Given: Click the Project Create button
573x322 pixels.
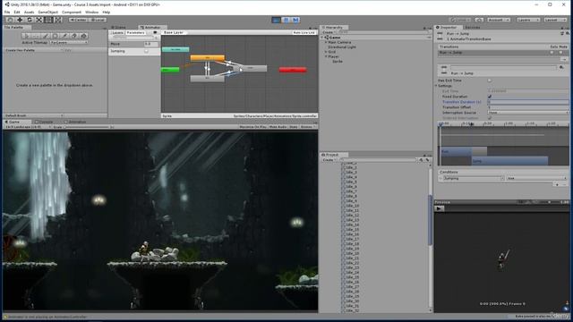Looking at the screenshot, I should pyautogui.click(x=329, y=160).
